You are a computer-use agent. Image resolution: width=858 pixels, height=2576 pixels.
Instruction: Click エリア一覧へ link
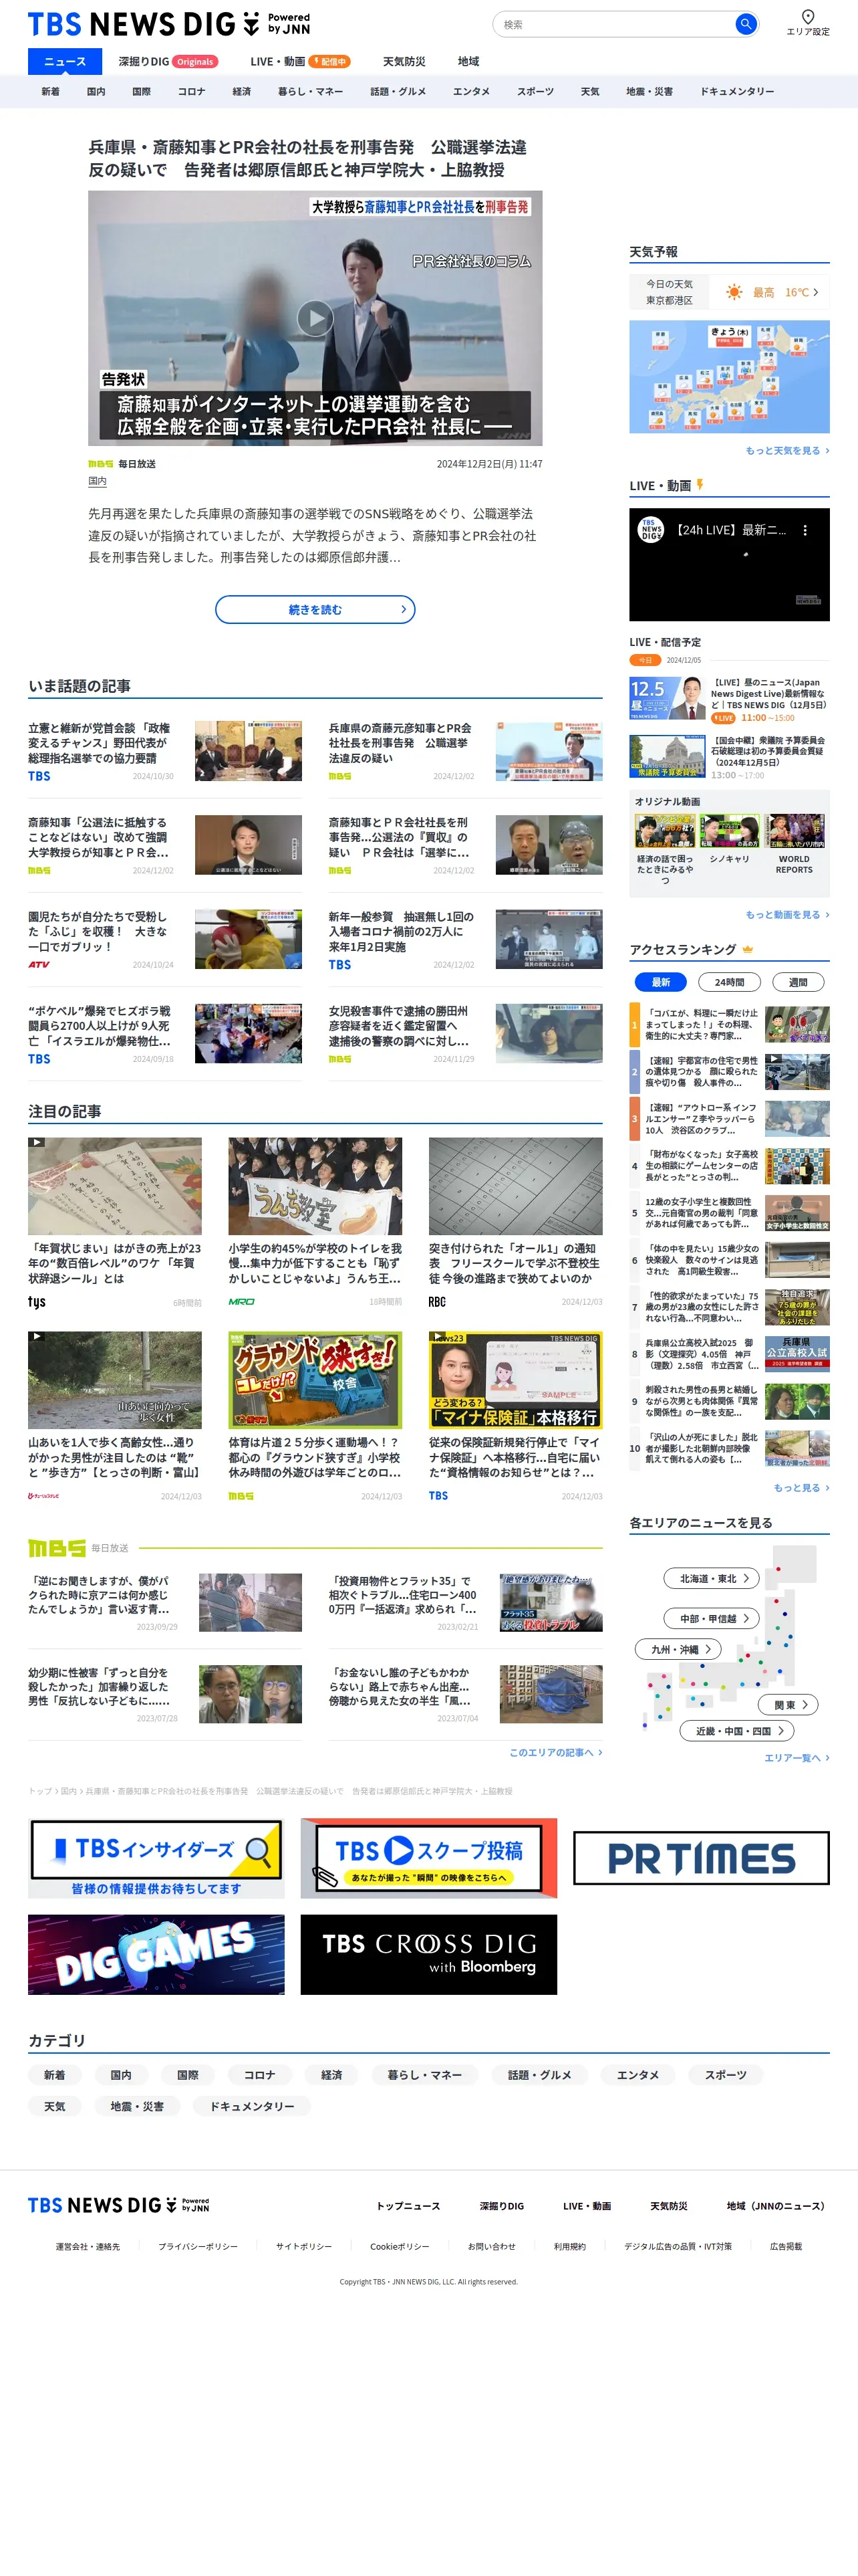[796, 1758]
